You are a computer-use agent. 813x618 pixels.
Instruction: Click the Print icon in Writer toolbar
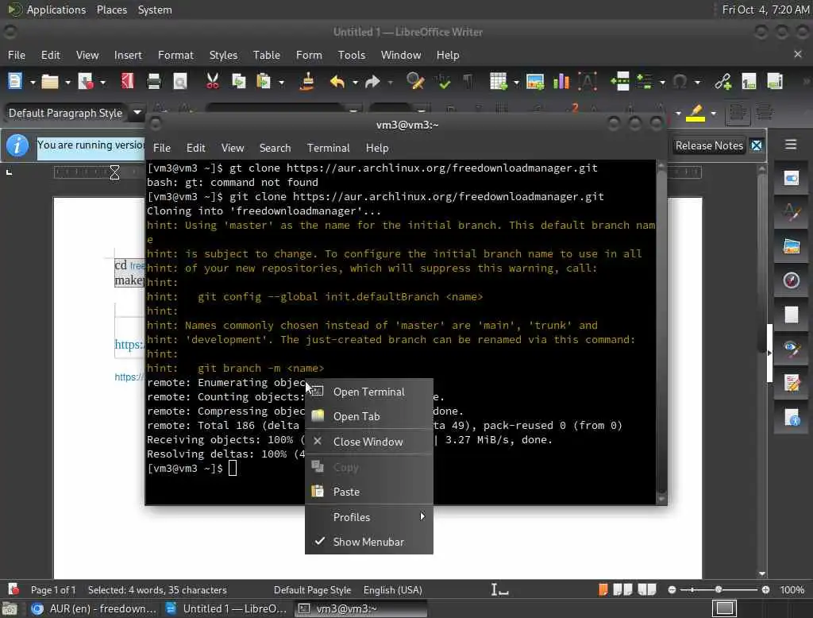coord(153,82)
